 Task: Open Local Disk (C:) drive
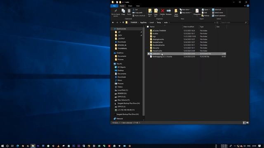[123, 90]
